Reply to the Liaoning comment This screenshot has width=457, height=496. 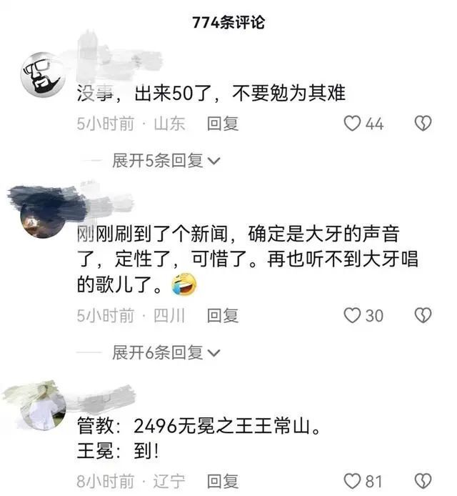point(223,482)
